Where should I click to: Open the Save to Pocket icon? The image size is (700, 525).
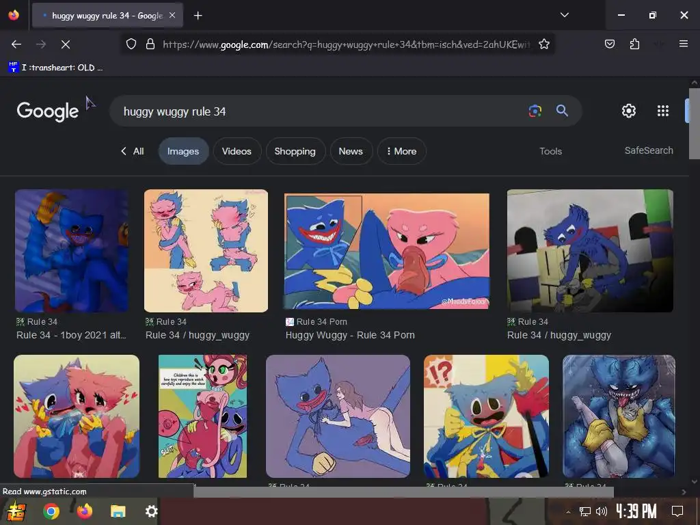[609, 44]
